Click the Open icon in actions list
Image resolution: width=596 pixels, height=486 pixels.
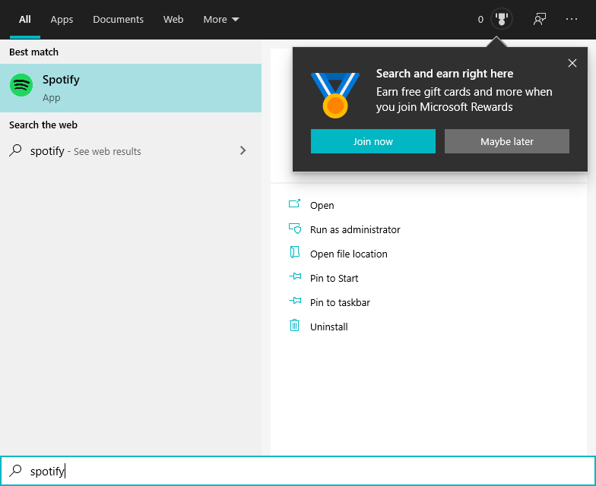pos(295,204)
